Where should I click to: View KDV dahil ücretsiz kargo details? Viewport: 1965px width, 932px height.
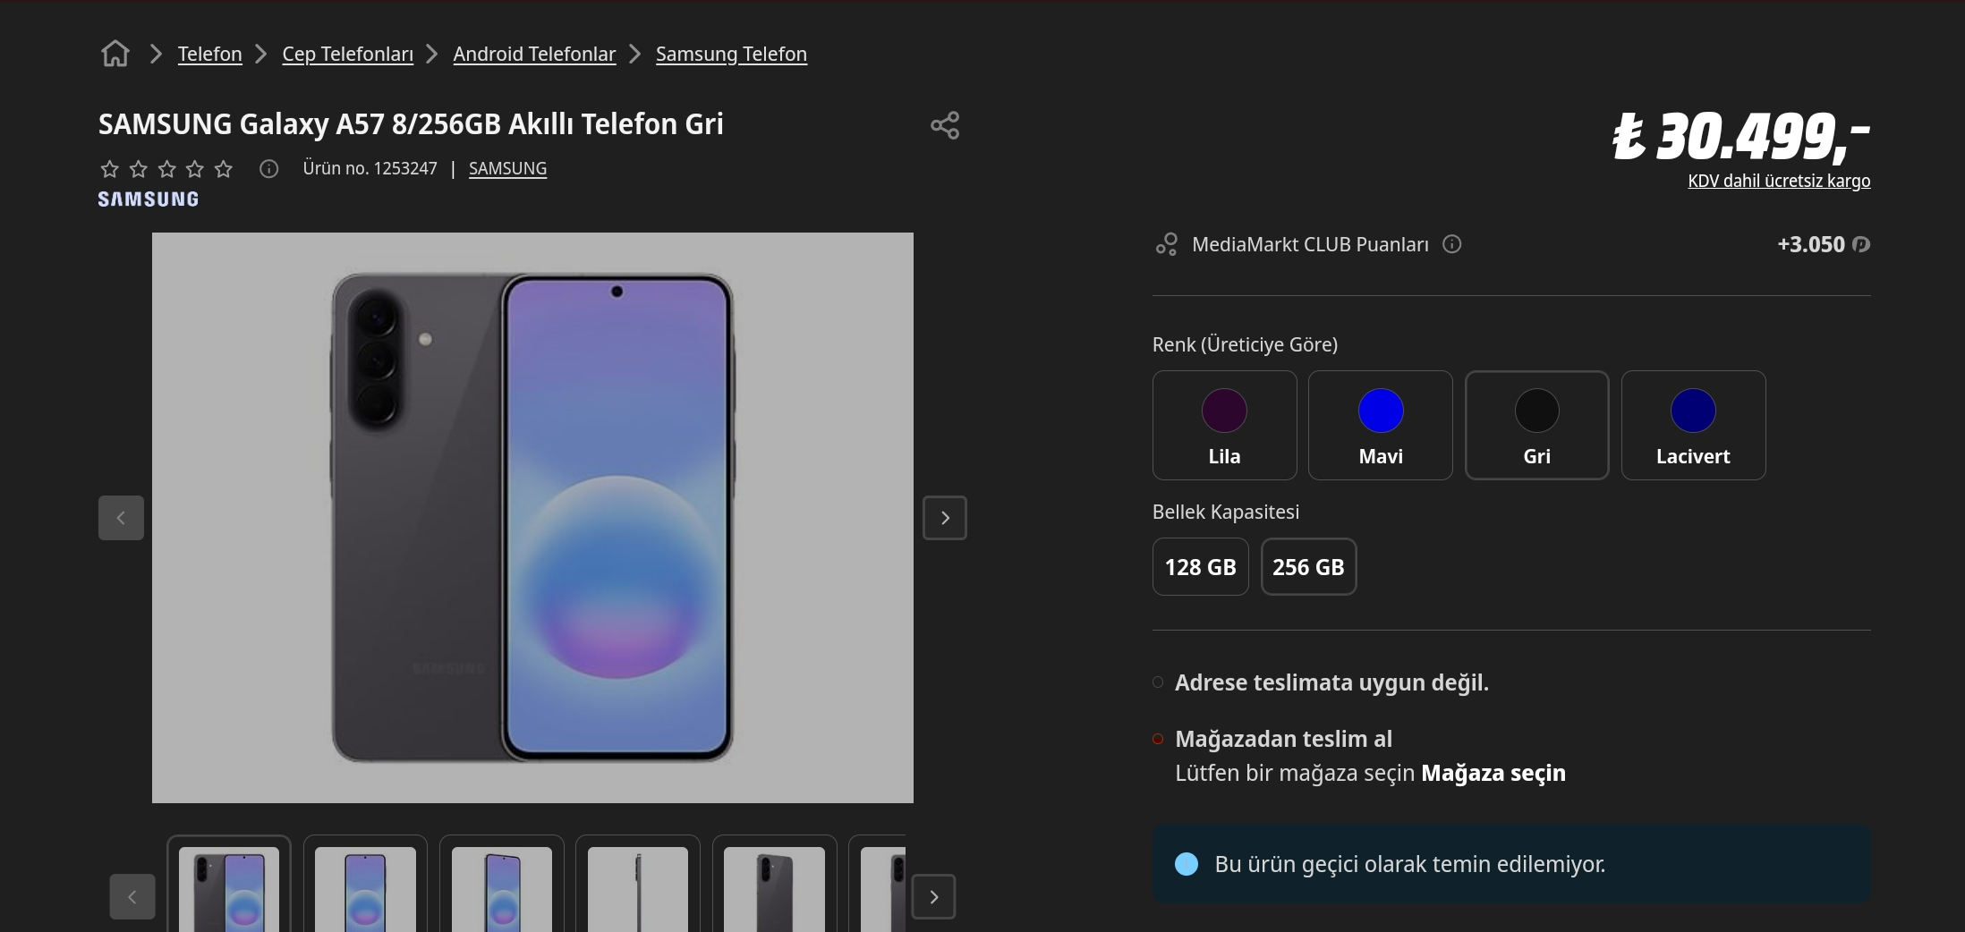click(1779, 181)
